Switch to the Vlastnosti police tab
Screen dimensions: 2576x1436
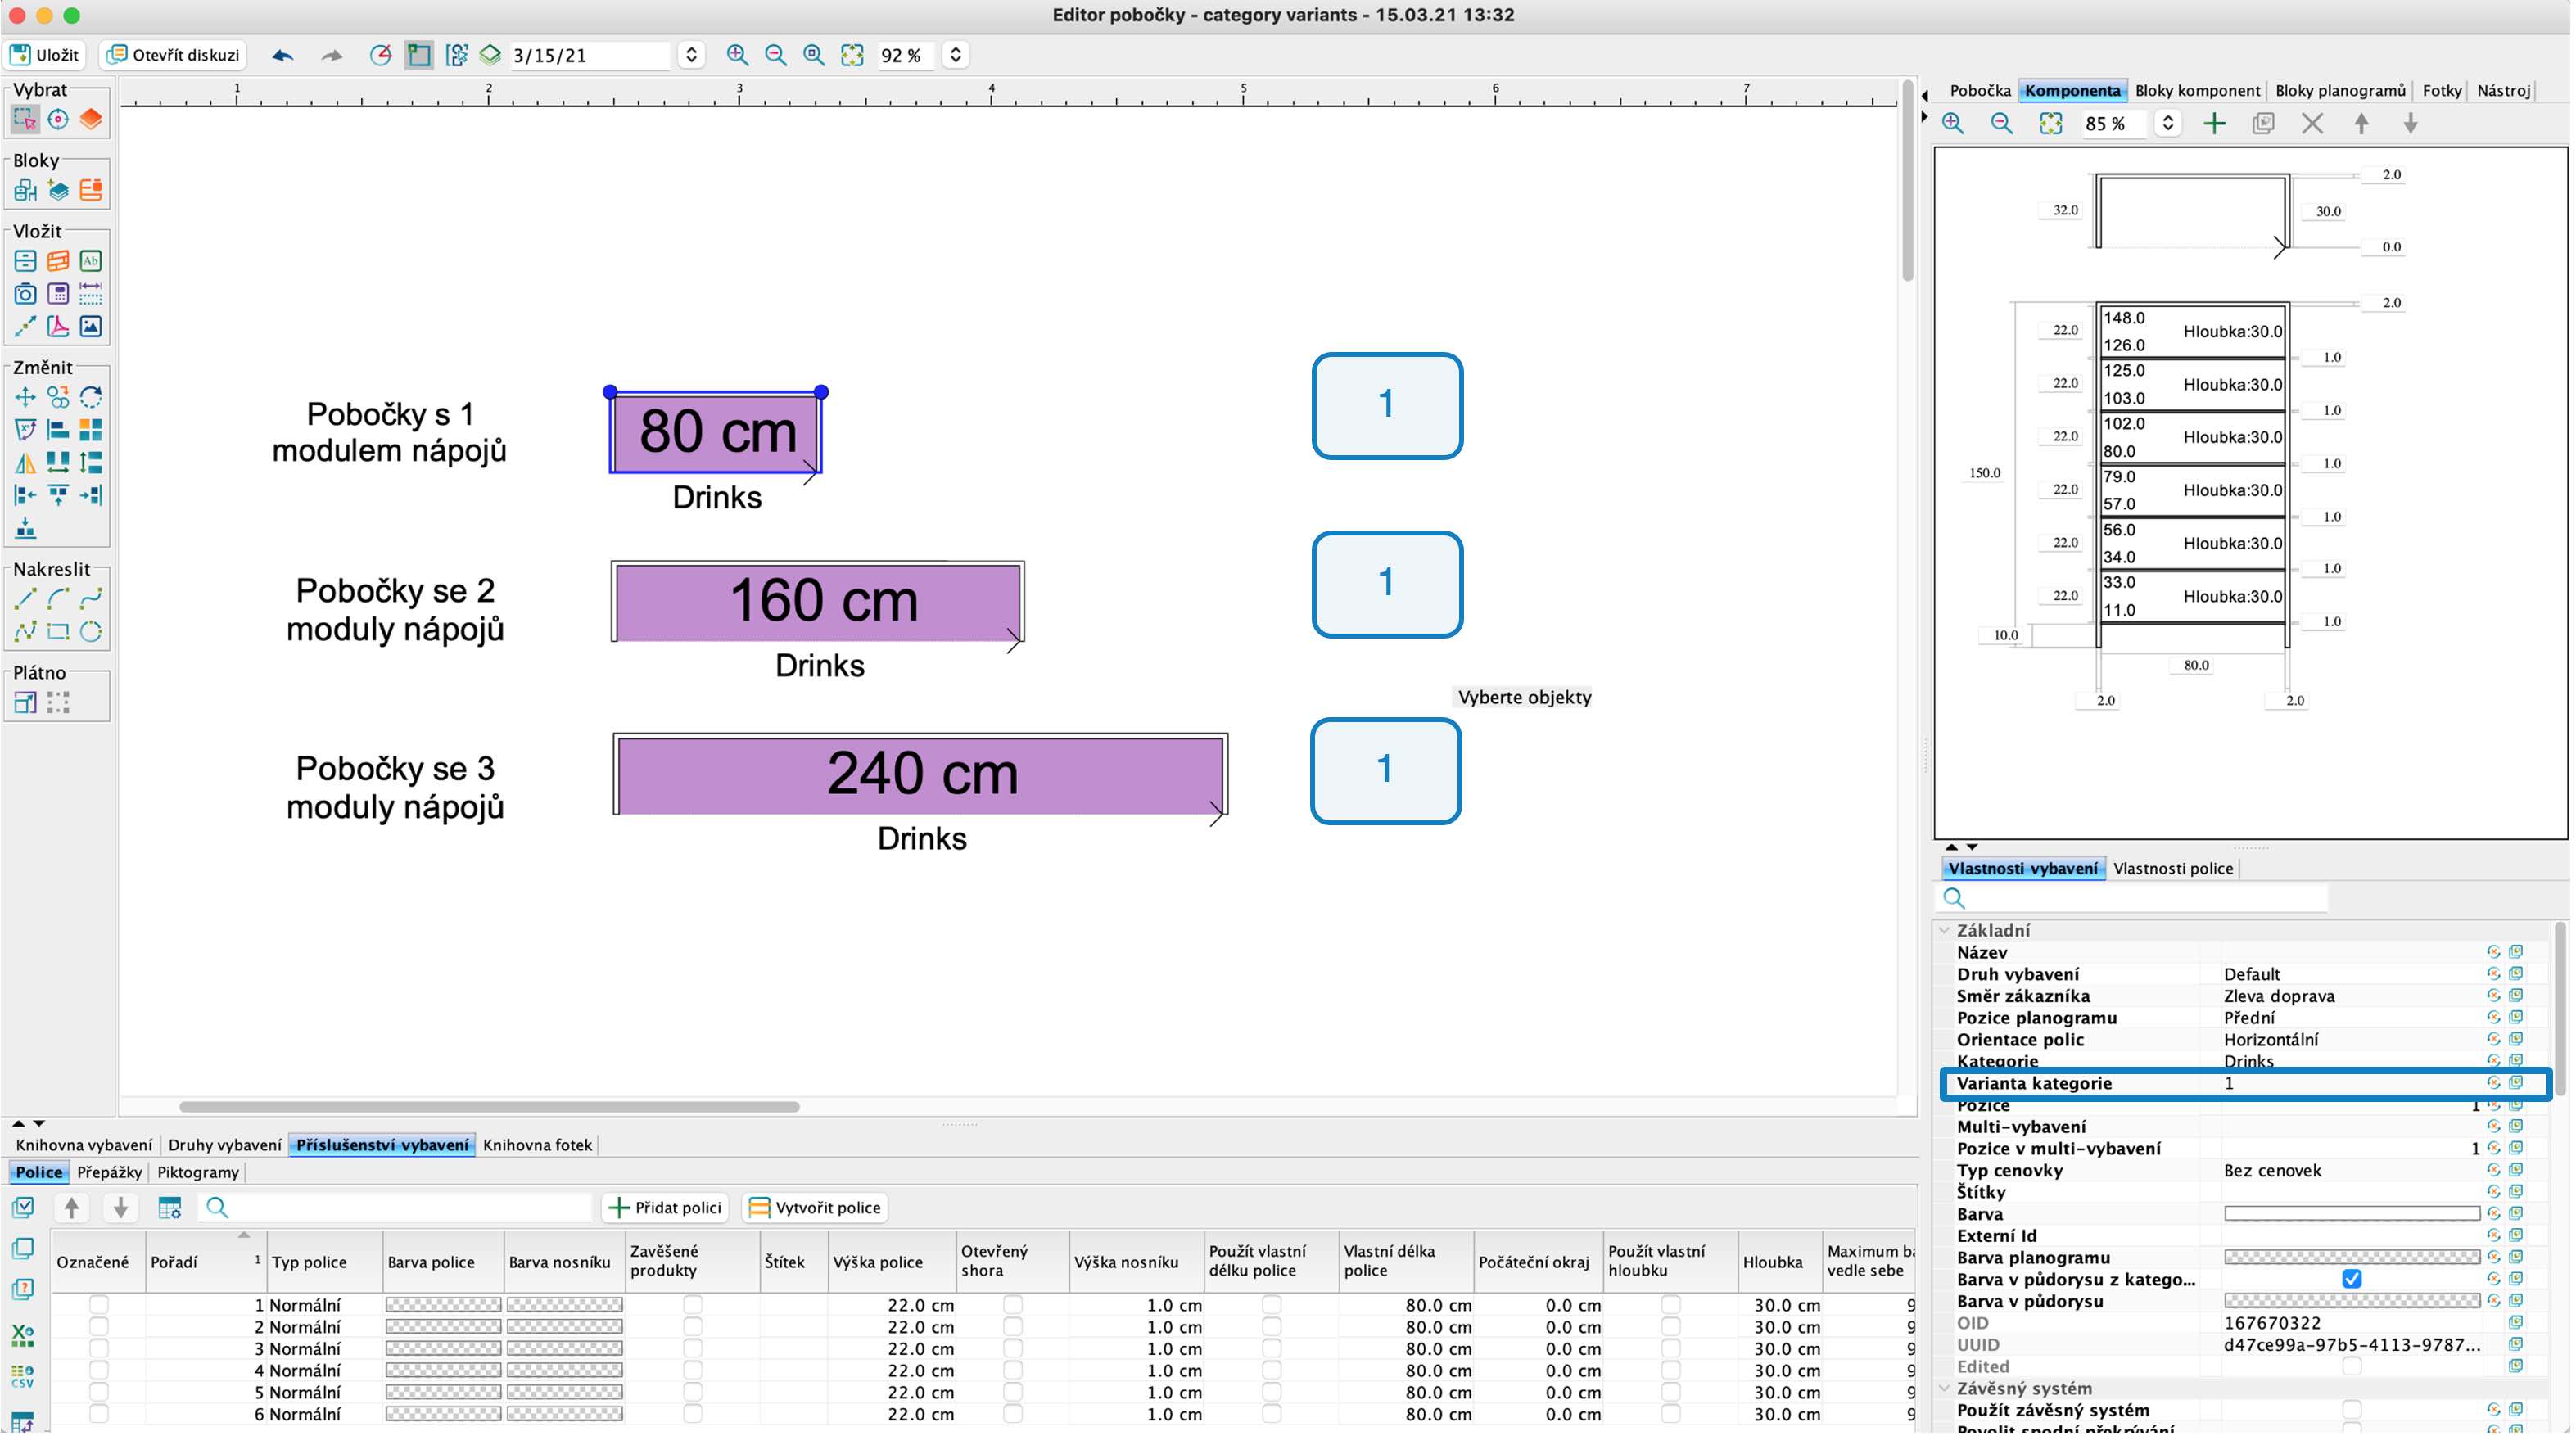click(2172, 868)
